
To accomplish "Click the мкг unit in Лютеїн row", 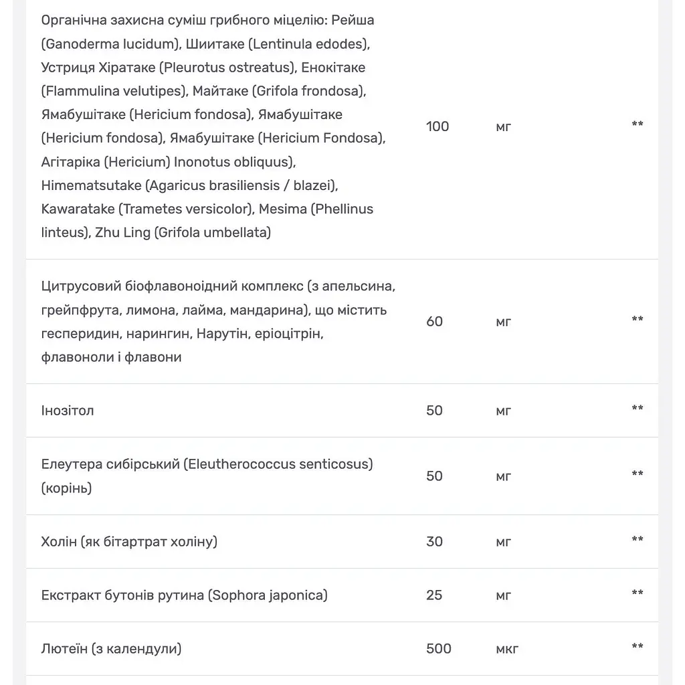I will coord(507,649).
